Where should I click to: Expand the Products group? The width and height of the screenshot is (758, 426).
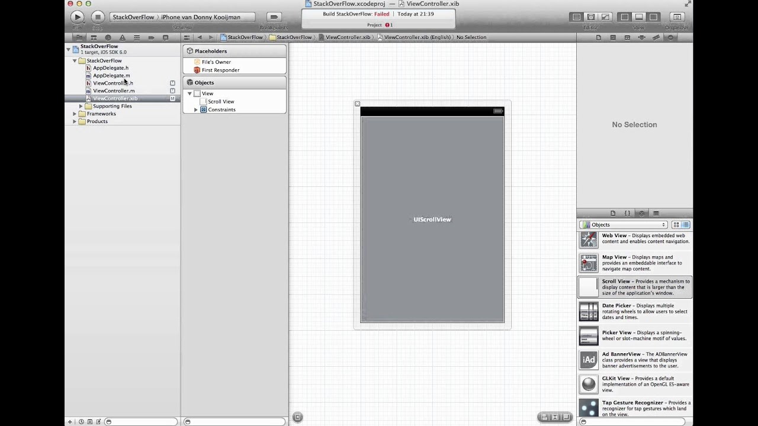point(75,121)
